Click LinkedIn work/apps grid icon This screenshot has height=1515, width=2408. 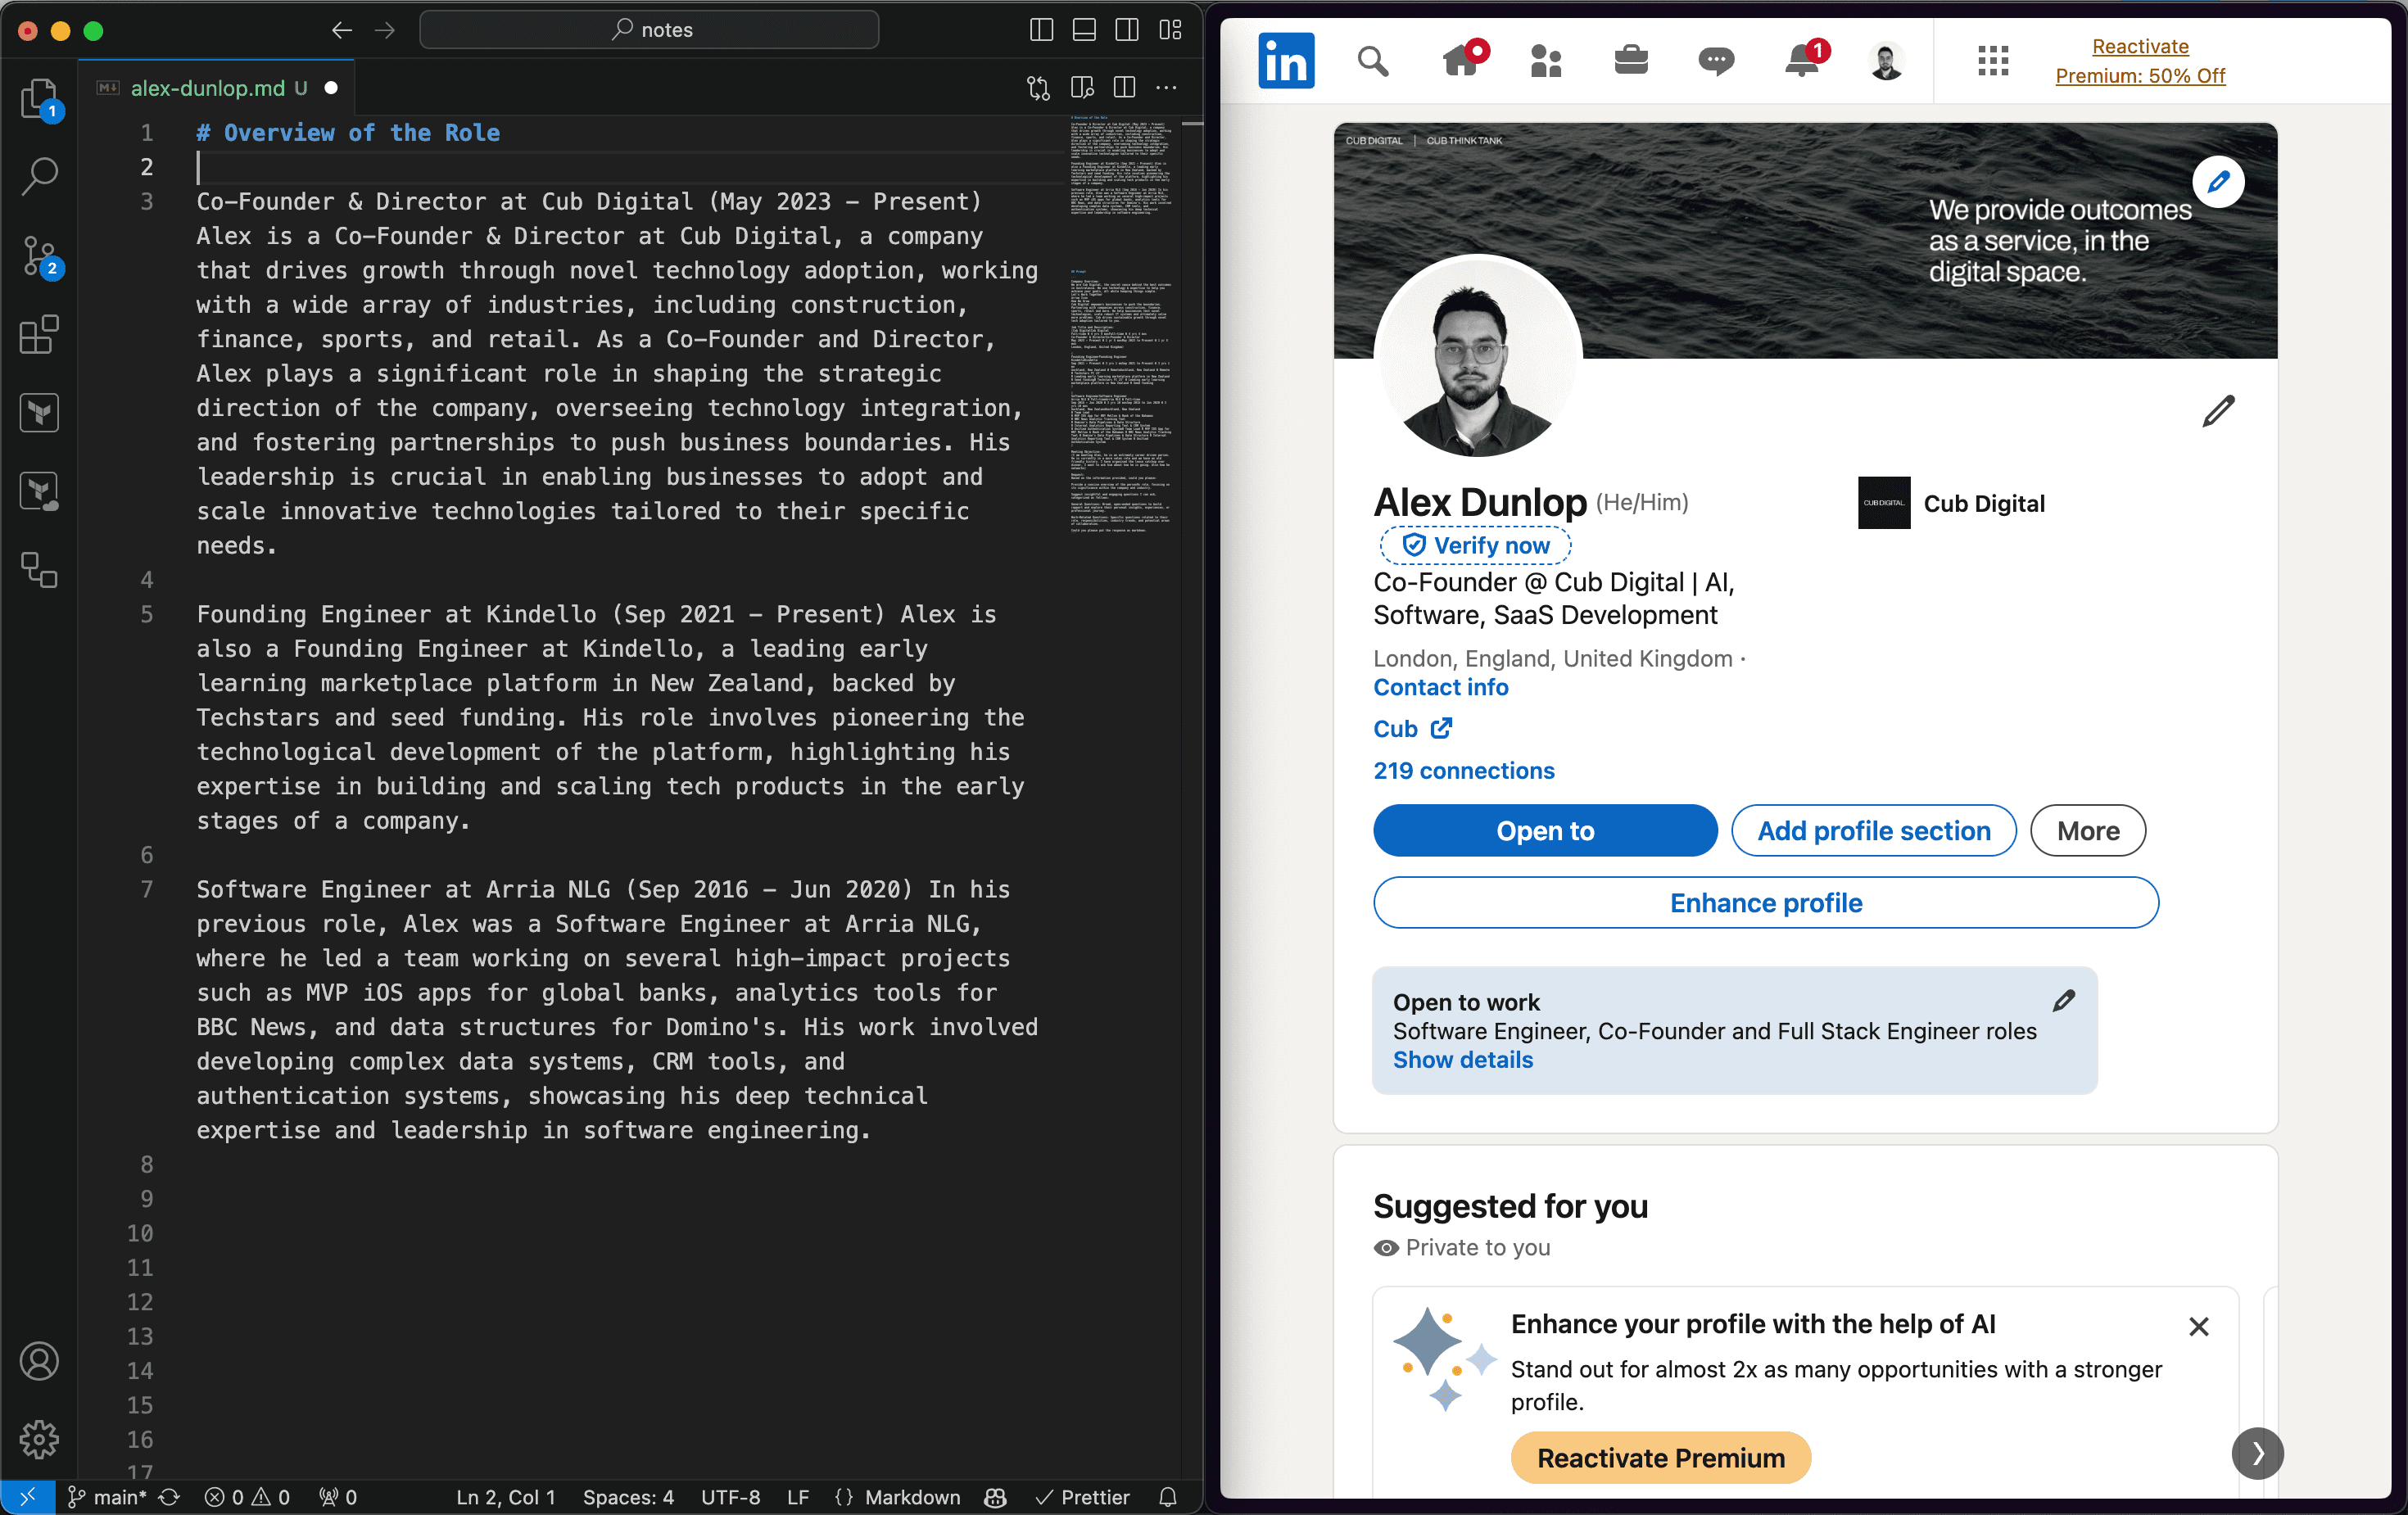pyautogui.click(x=1993, y=61)
